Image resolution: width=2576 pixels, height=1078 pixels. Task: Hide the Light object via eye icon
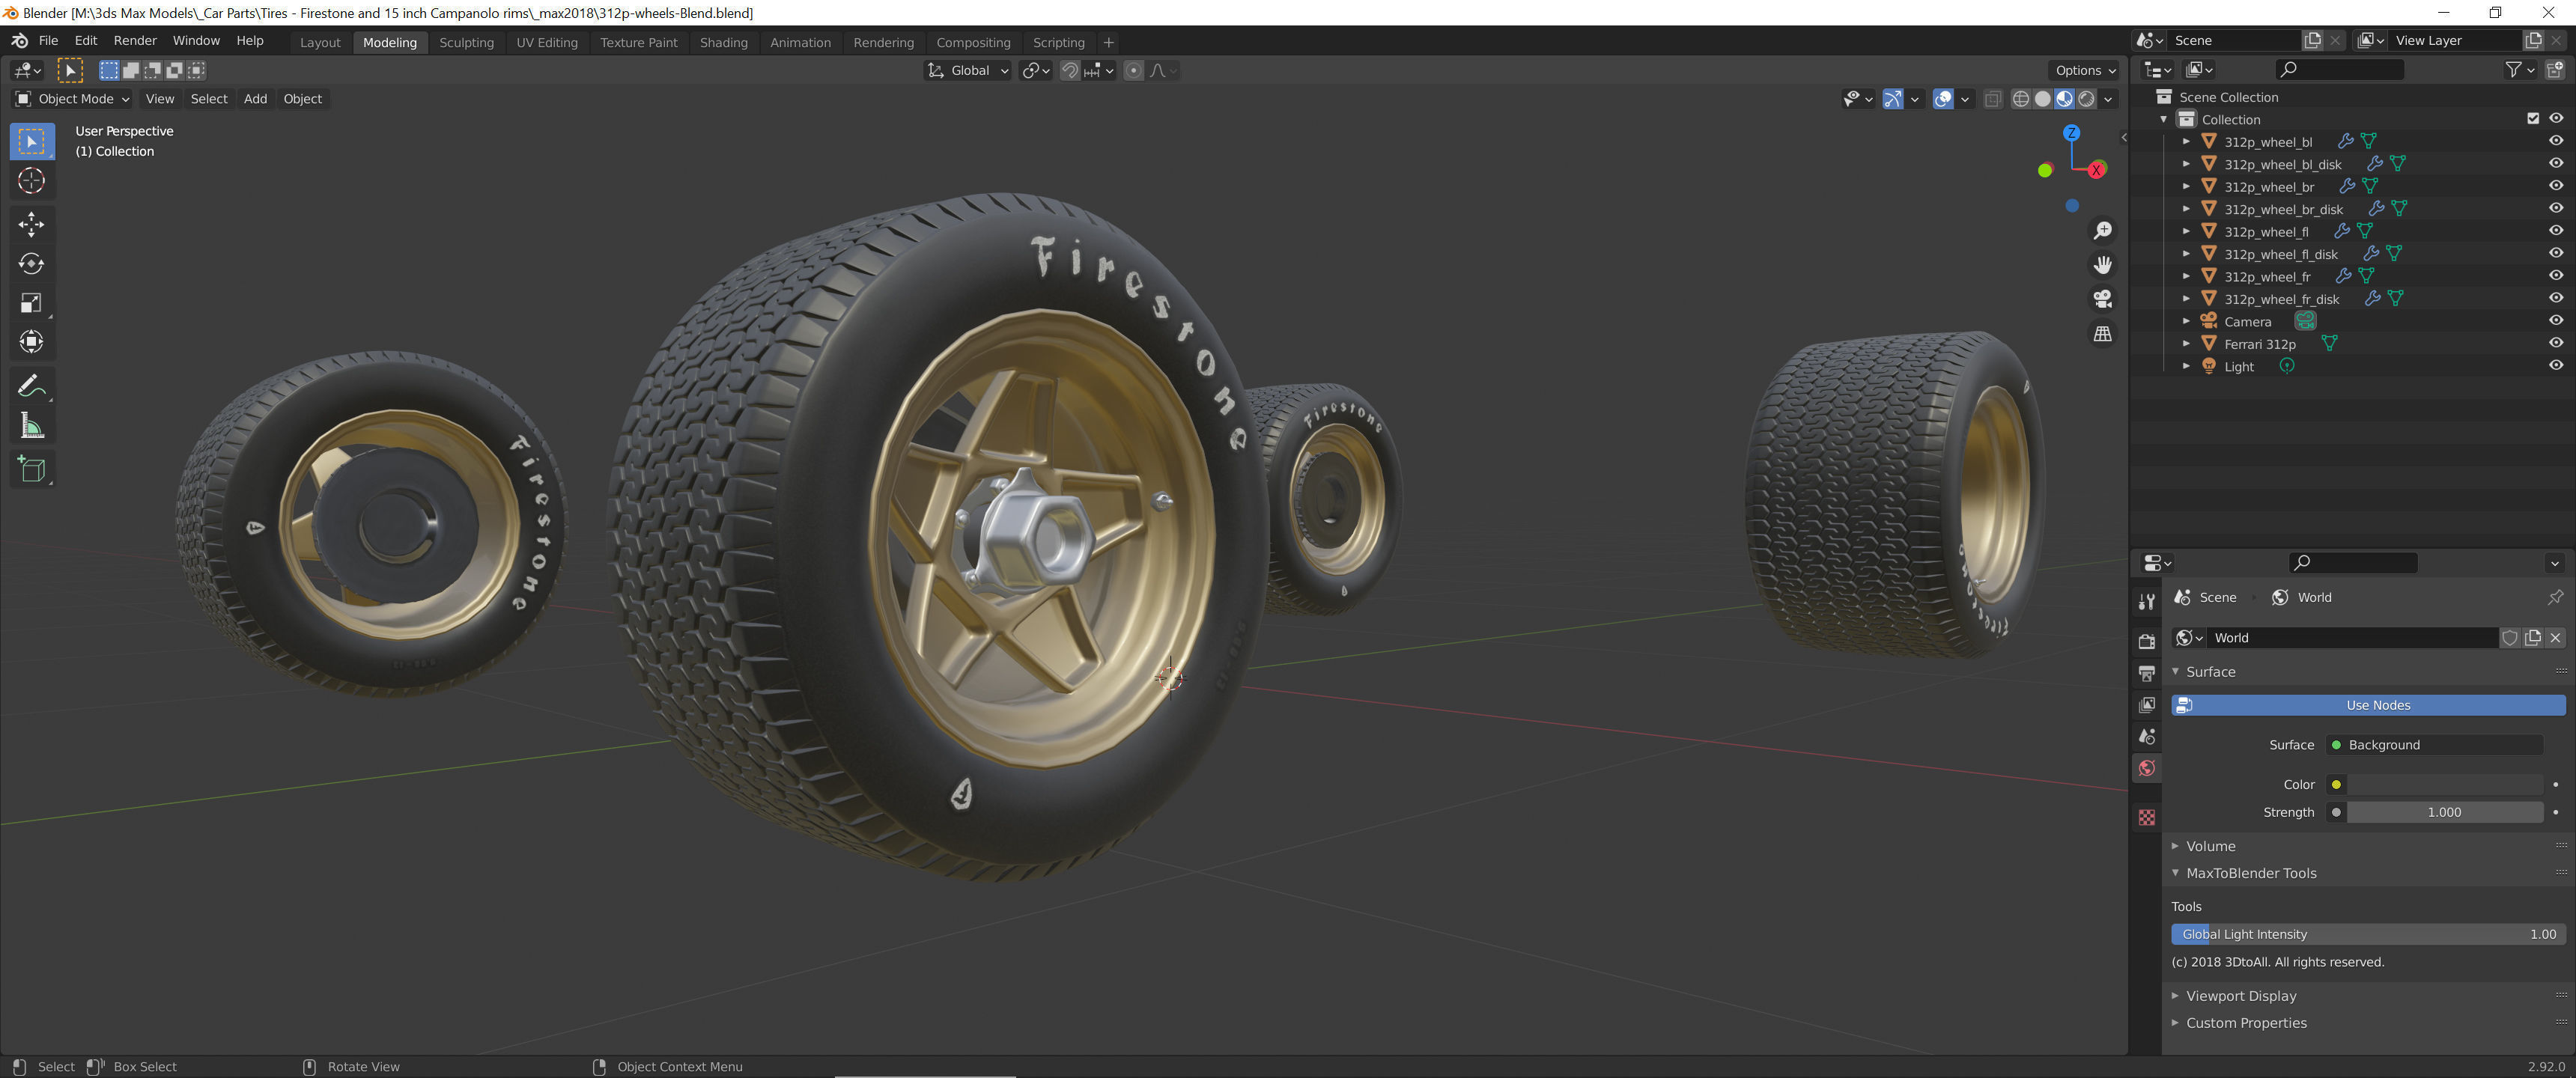click(x=2555, y=366)
